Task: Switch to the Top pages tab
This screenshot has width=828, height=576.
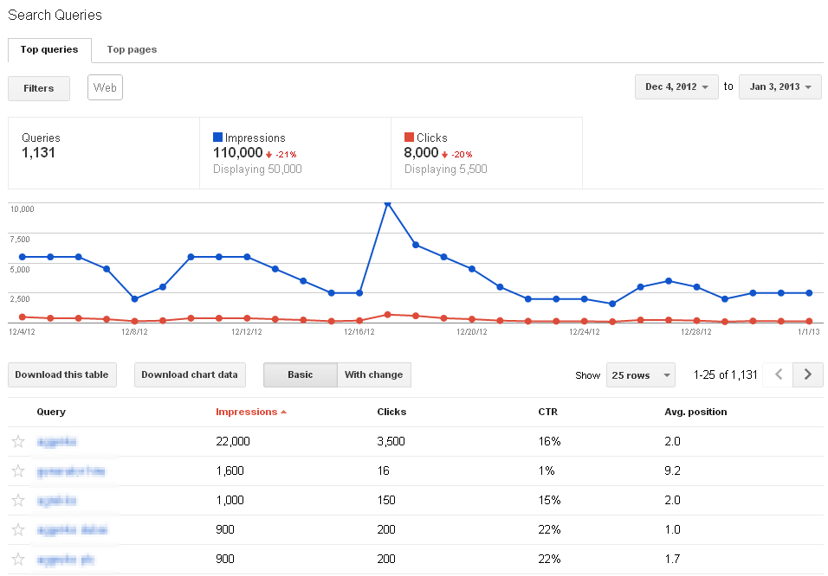Action: (x=131, y=49)
